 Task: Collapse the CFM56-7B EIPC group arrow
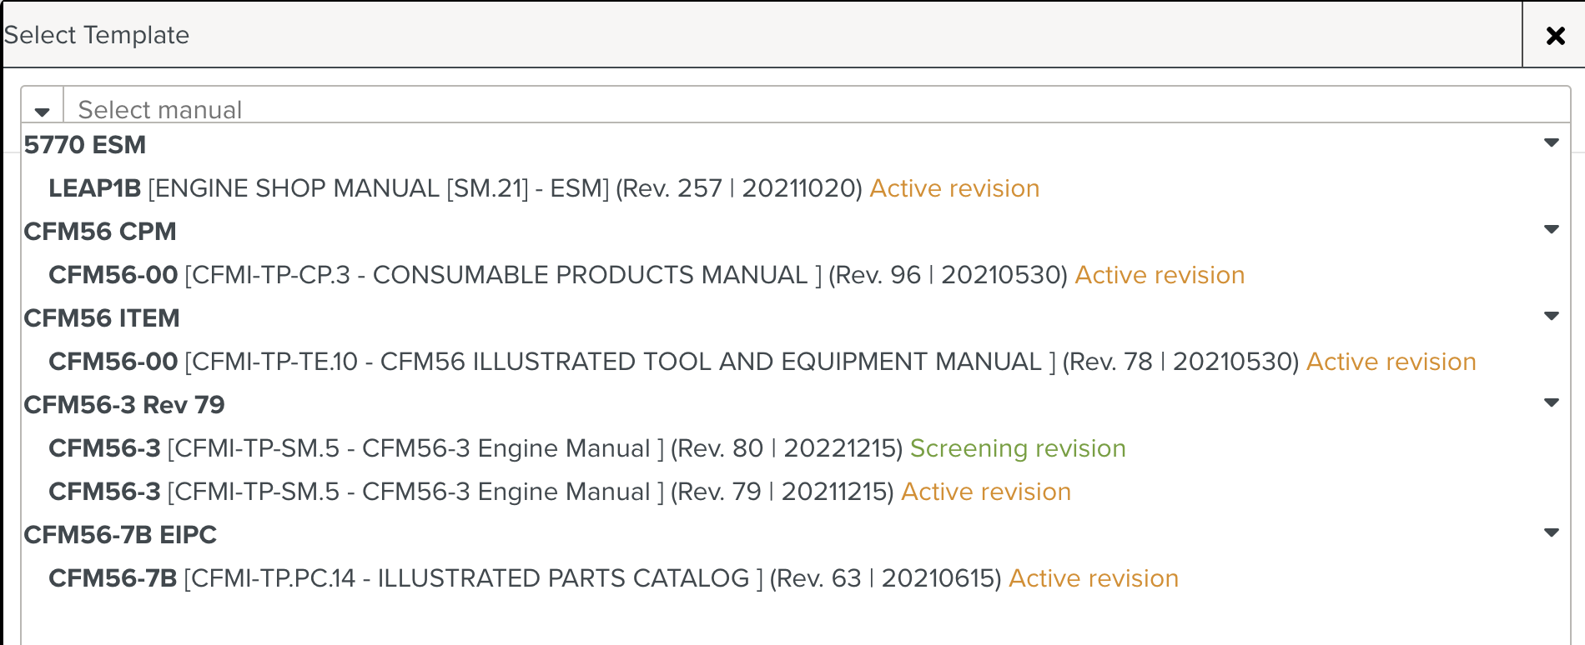point(1552,532)
